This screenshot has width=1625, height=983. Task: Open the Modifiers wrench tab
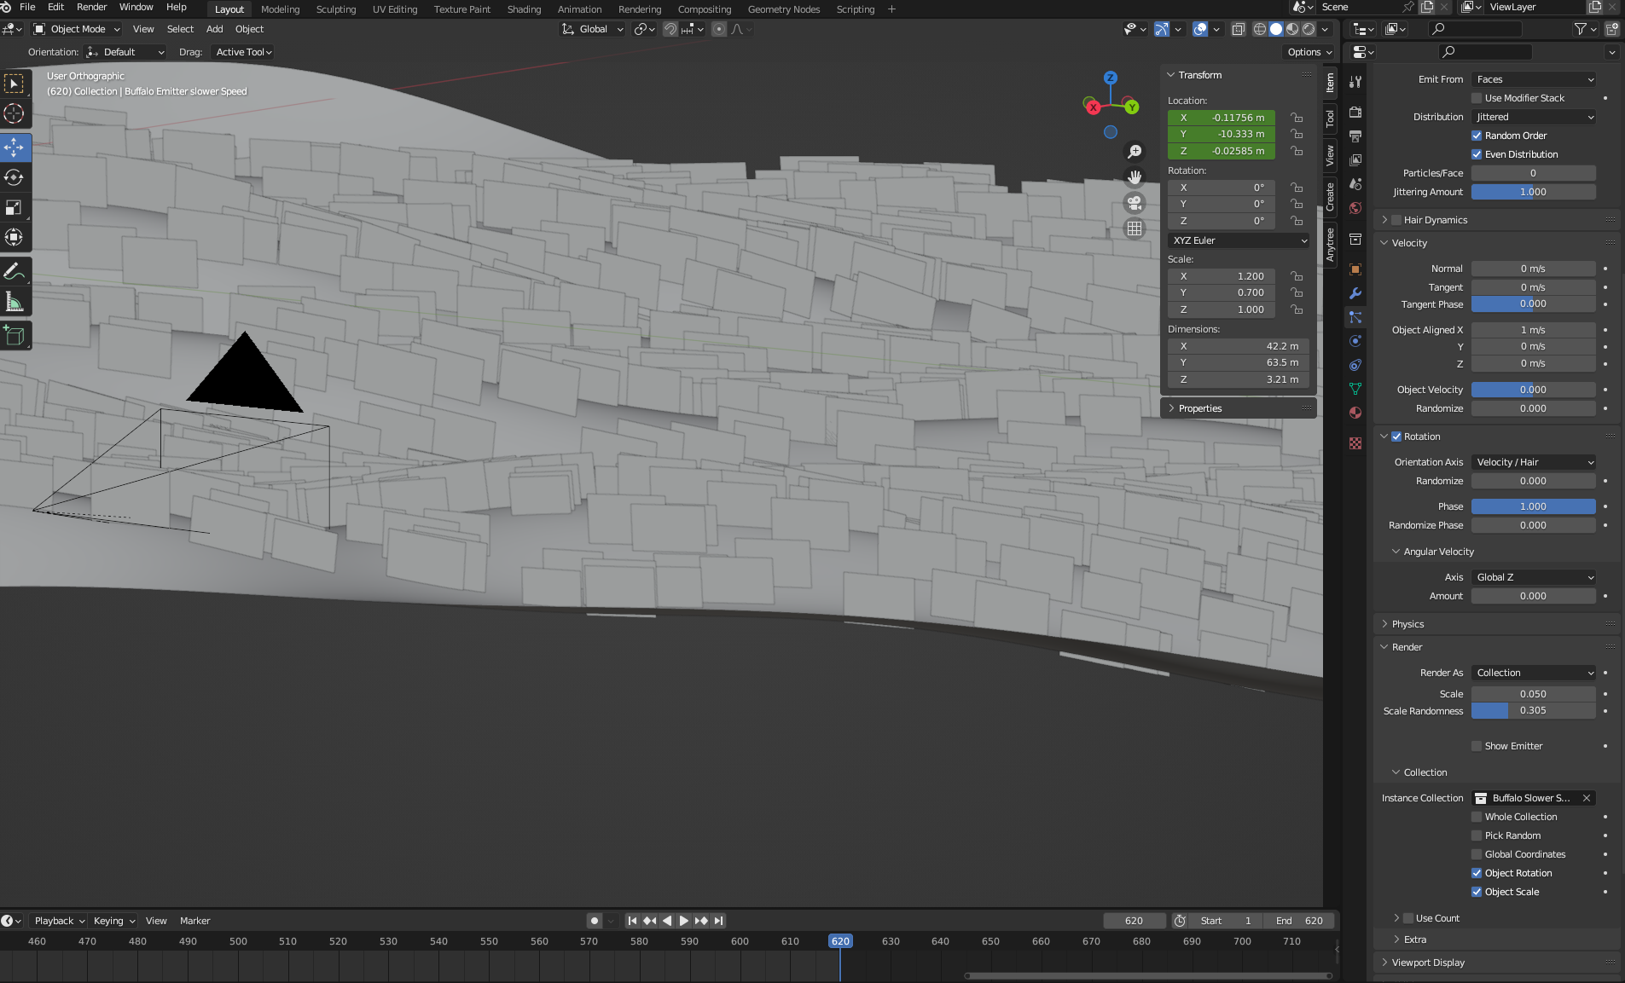pyautogui.click(x=1355, y=293)
